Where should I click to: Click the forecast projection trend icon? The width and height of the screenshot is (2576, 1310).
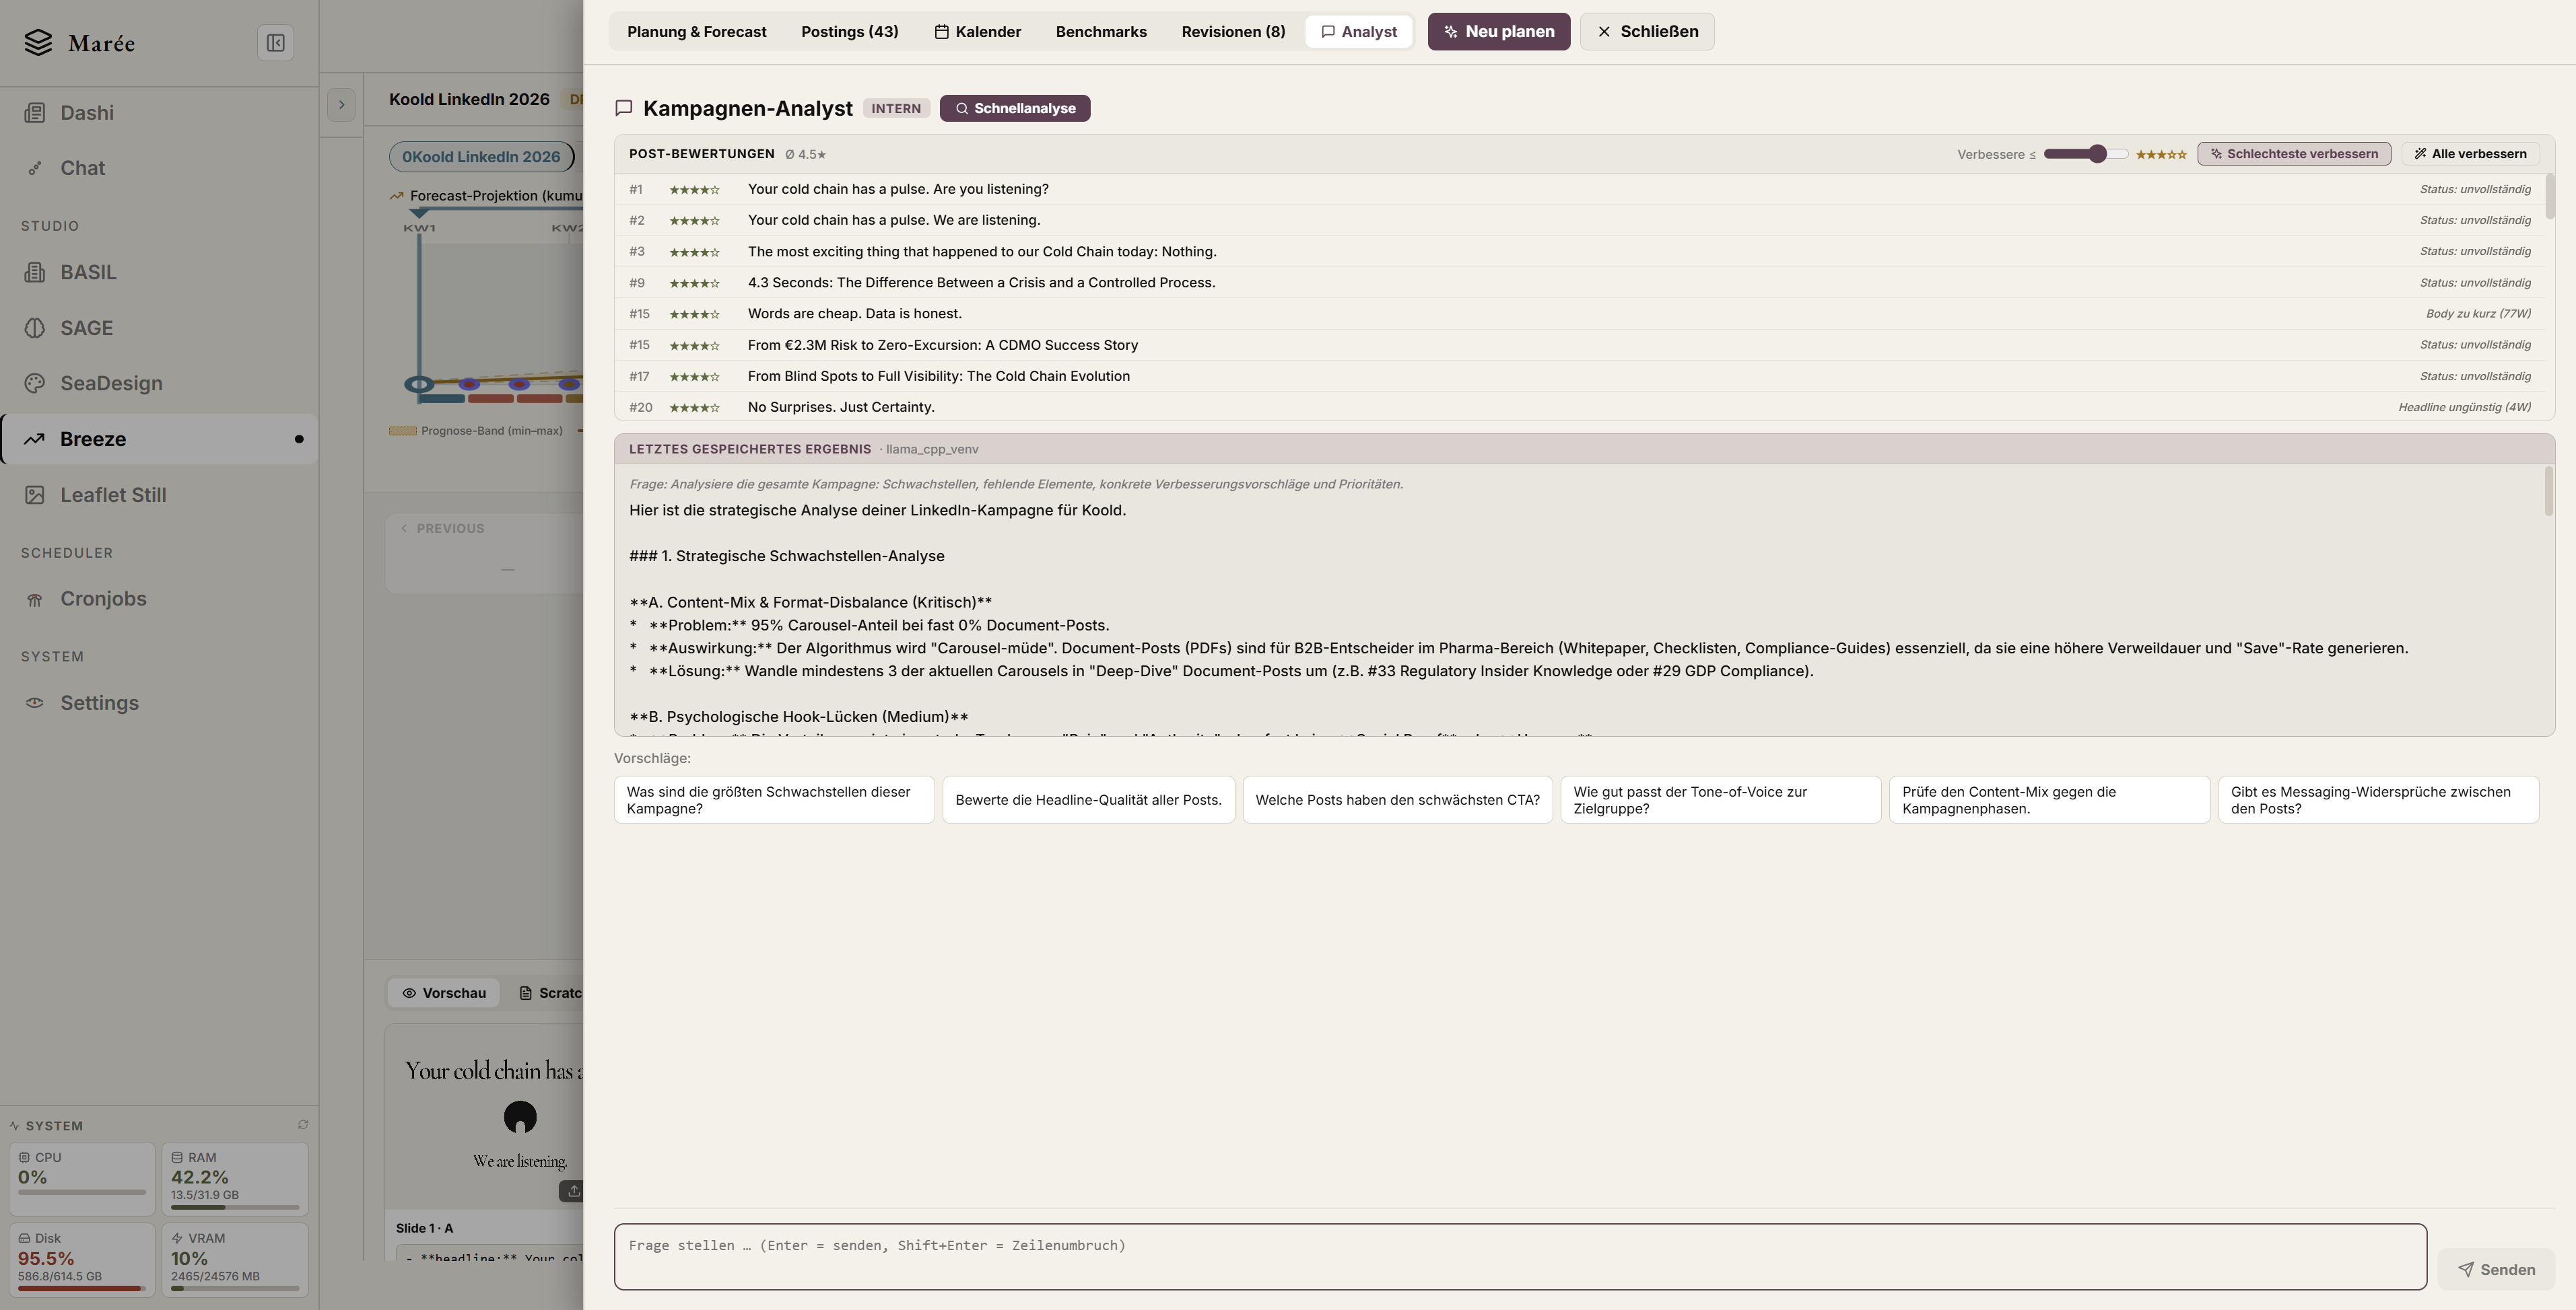coord(397,196)
